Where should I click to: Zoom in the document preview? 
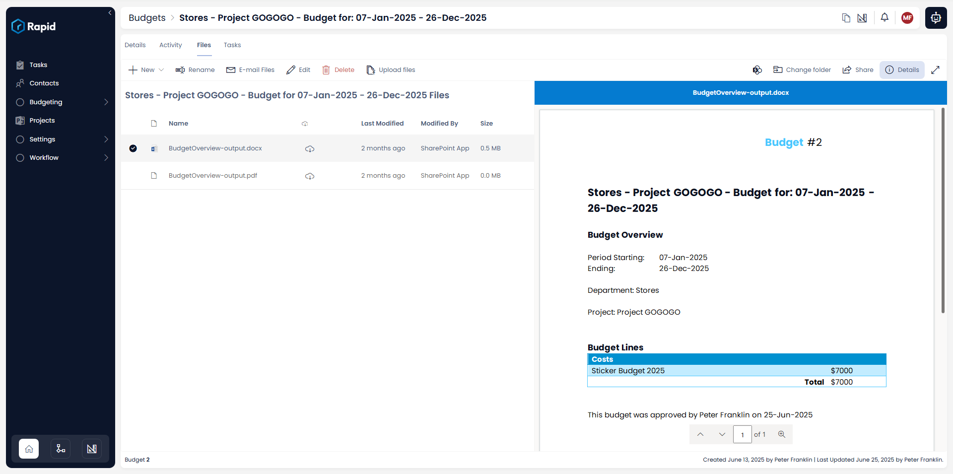coord(782,434)
